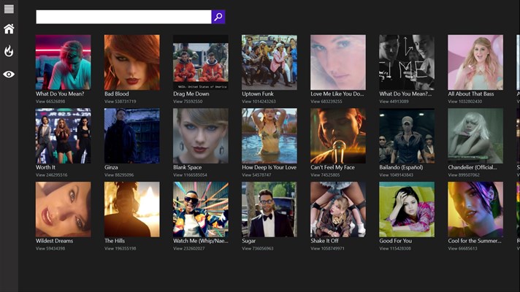Click the Worth It title text
The height and width of the screenshot is (292, 520).
[45, 167]
